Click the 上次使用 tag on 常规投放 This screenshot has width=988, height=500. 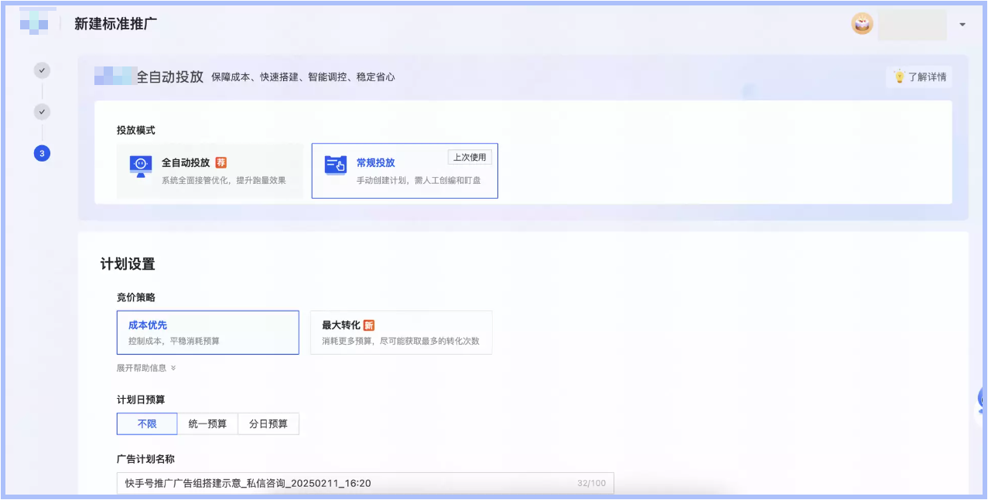pos(470,157)
